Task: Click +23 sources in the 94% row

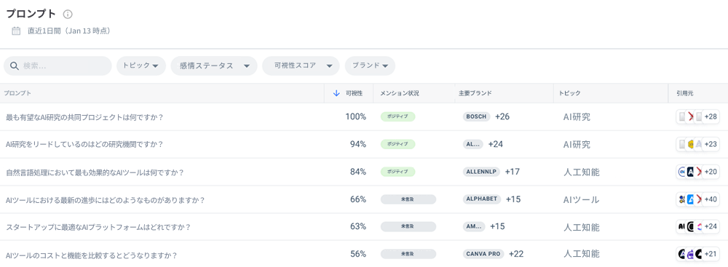Action: click(x=710, y=144)
